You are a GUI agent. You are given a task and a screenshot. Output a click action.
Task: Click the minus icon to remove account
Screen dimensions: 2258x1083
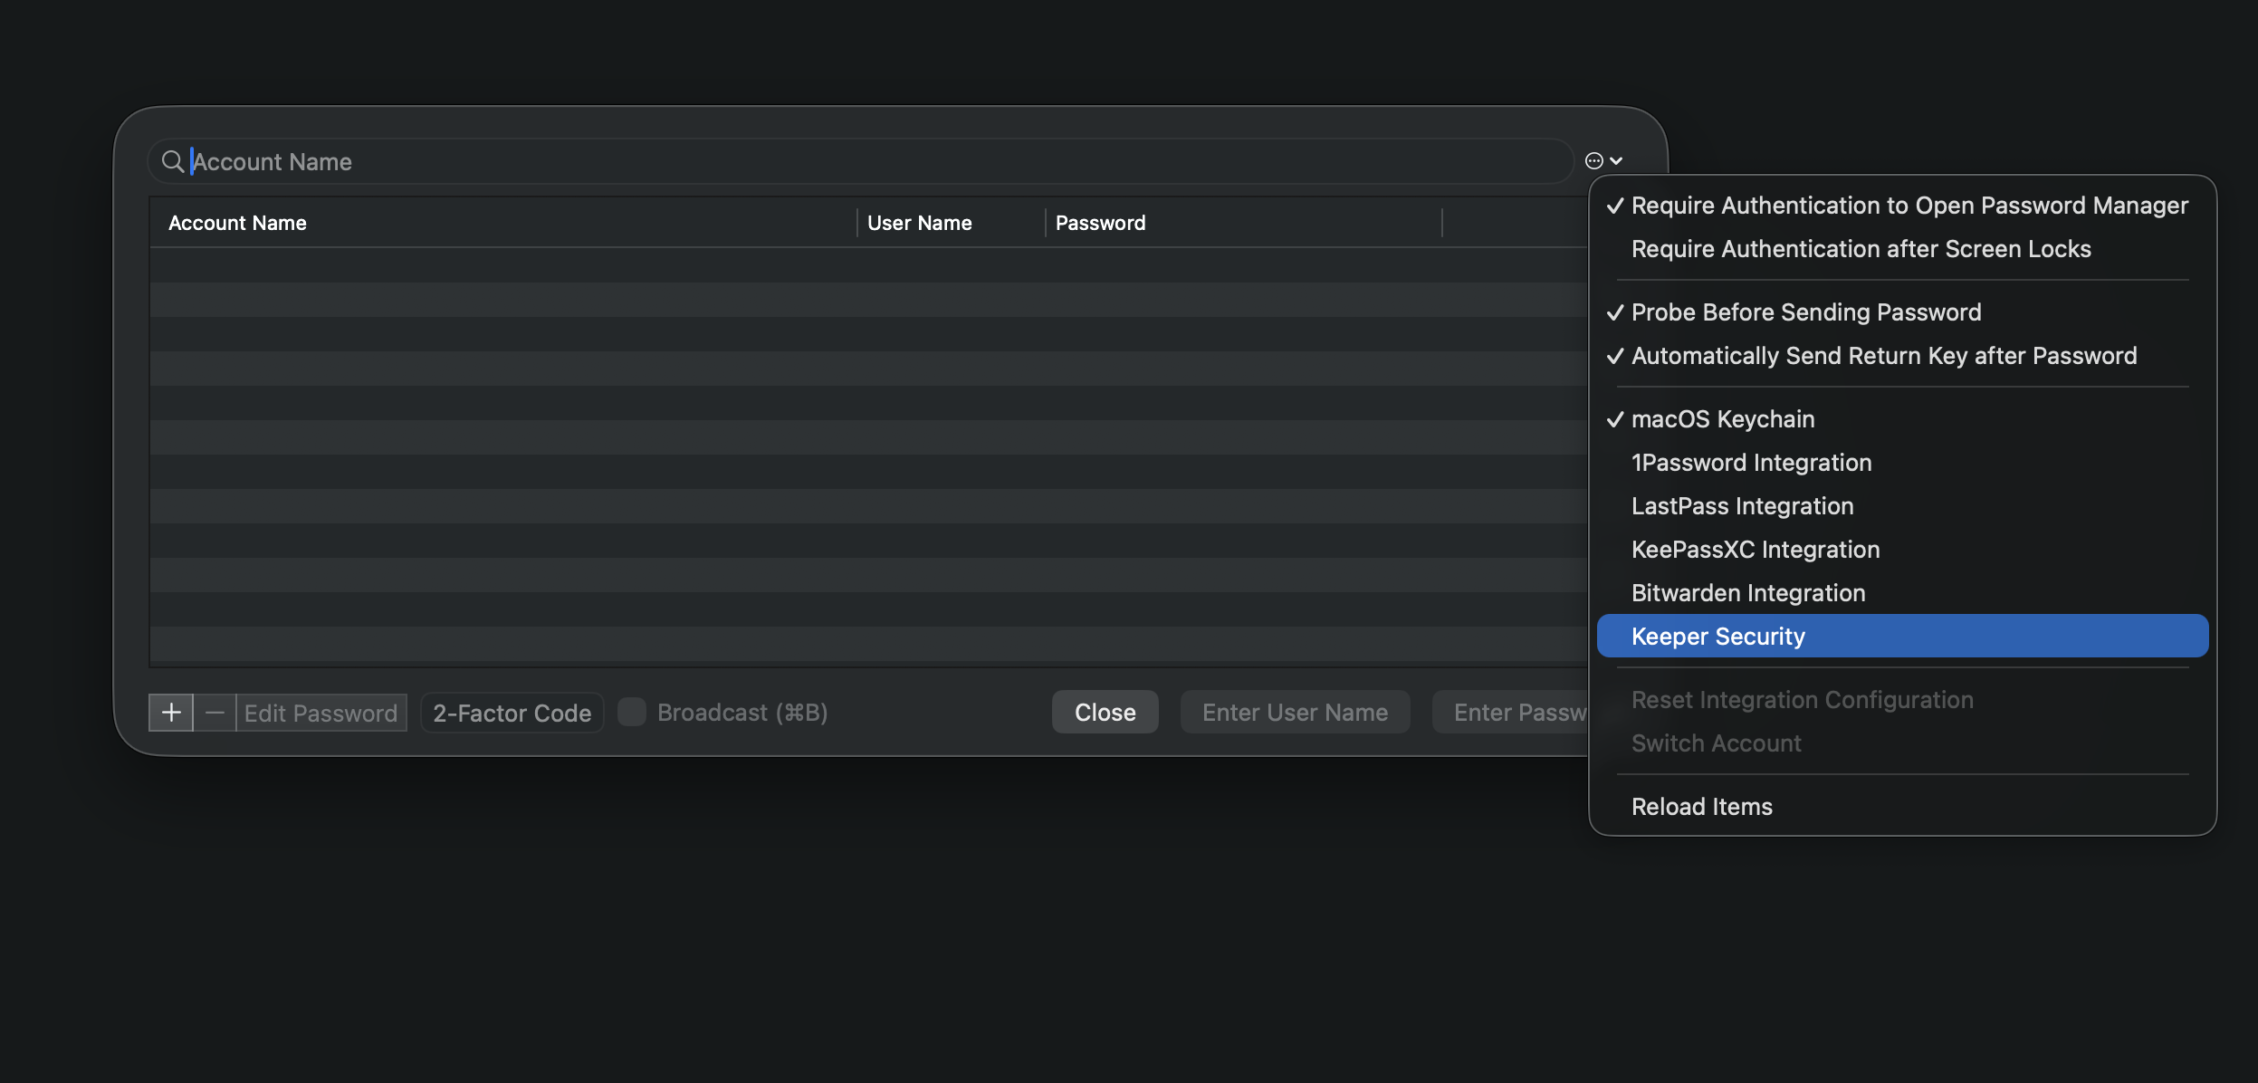pos(215,713)
